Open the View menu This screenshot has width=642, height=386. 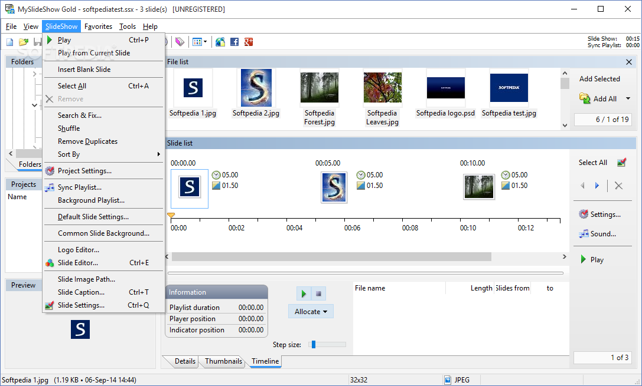[x=31, y=26]
